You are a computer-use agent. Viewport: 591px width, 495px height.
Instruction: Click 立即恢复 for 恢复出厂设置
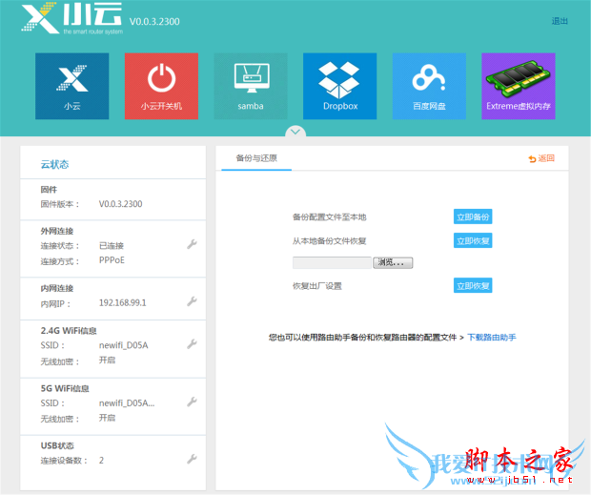[473, 286]
